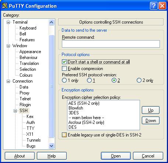Enable compression checkbox
The image size is (168, 163).
64,69
